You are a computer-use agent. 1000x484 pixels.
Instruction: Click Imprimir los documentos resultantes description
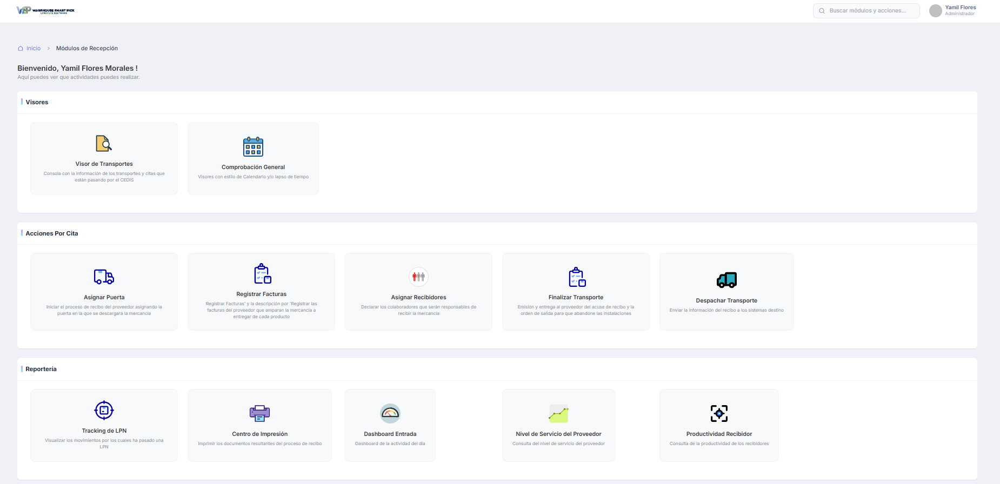[259, 443]
